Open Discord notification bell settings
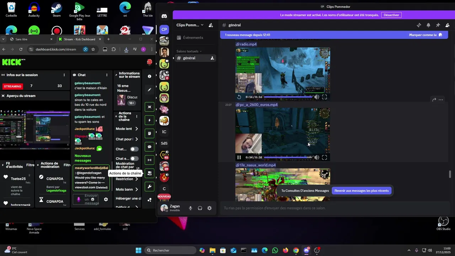455x256 pixels. pos(428,25)
